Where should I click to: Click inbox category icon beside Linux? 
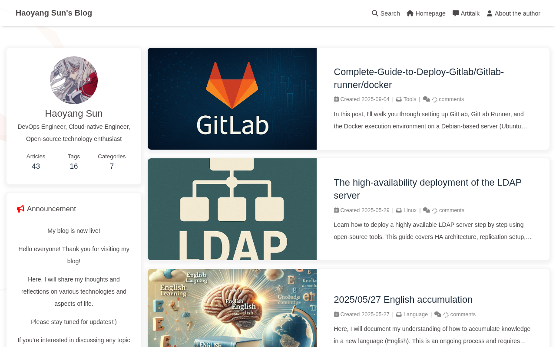pyautogui.click(x=399, y=210)
